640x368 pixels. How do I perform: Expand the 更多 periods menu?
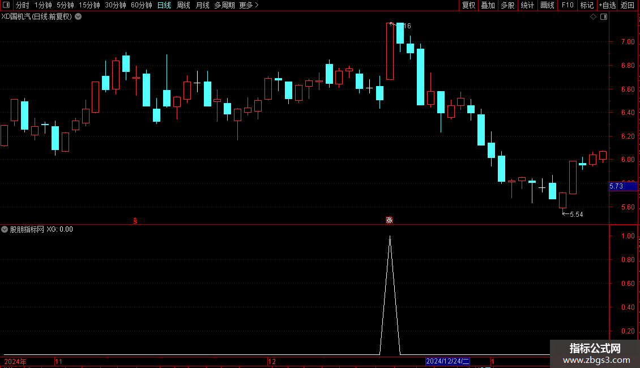[249, 5]
